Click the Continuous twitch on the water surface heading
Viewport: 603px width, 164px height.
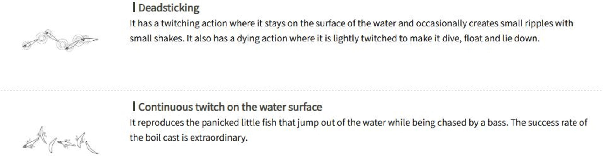(230, 107)
